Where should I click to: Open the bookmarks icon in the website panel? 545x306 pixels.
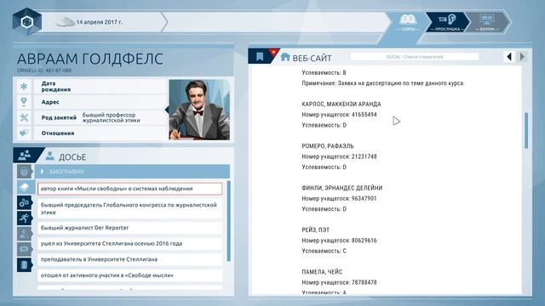pyautogui.click(x=260, y=57)
